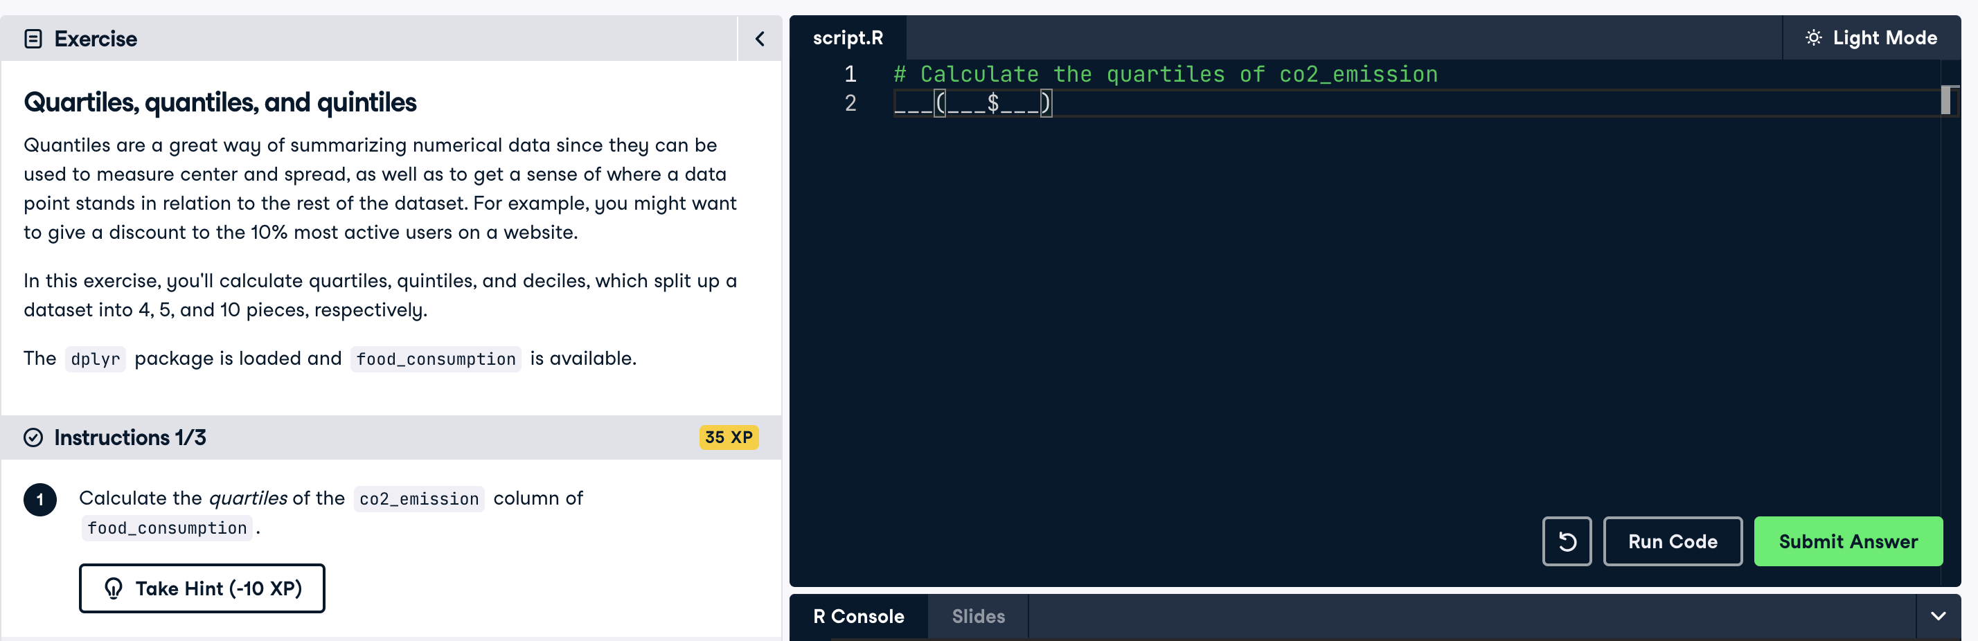Place cursor on editor line 2 code
Screen dimensions: 1978x641
click(x=972, y=103)
